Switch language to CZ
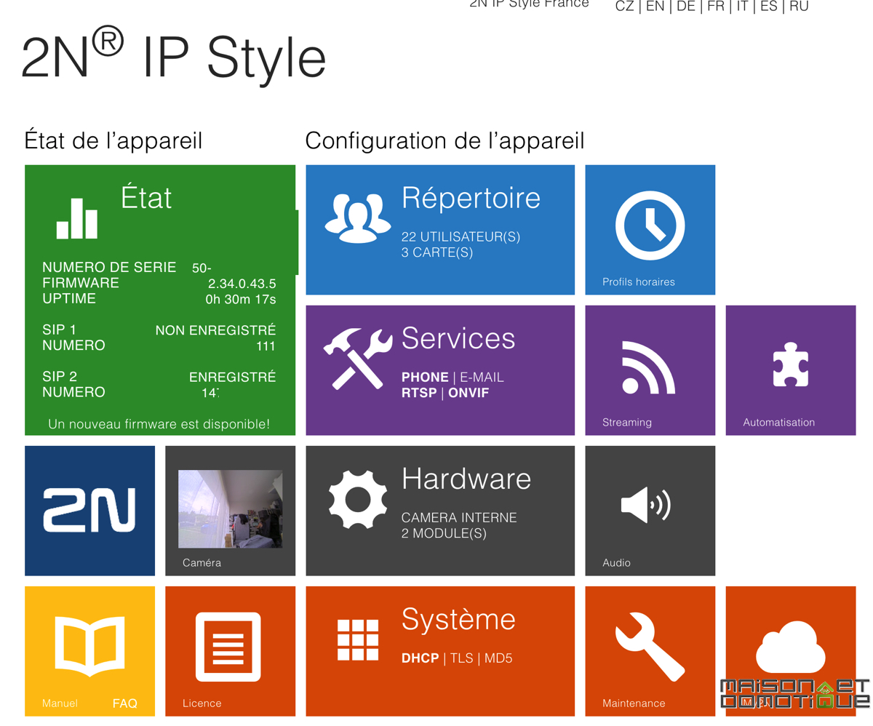 (x=624, y=7)
